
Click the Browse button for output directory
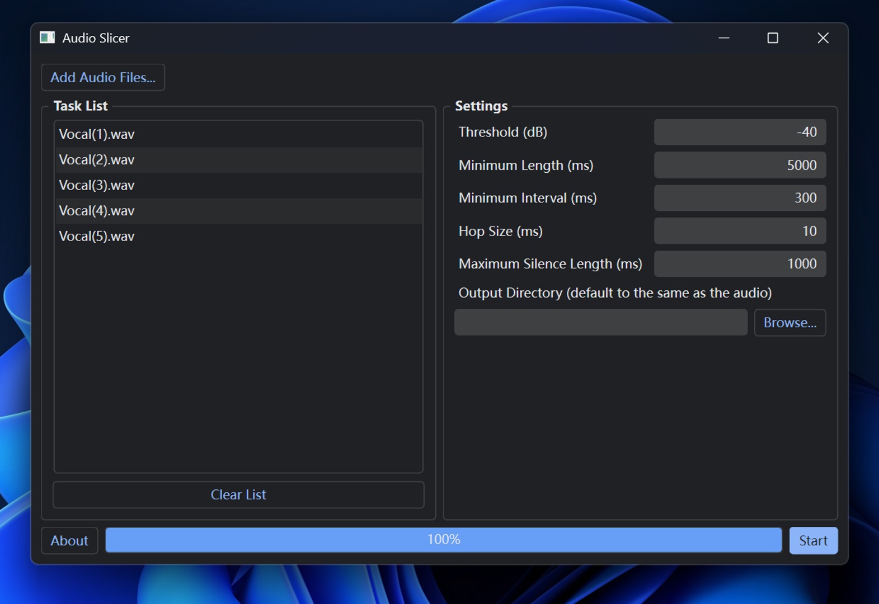789,323
